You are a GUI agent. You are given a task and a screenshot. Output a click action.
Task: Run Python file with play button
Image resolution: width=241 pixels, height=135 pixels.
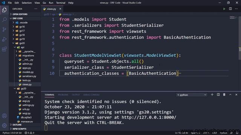pos(224,9)
